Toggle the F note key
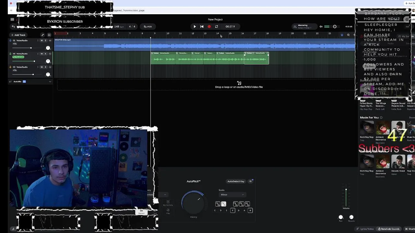Viewport: 415px width, 233px height. (233, 210)
